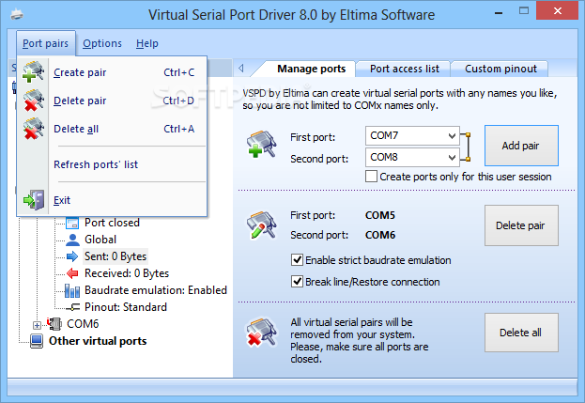
Task: Switch to Manage ports tab
Action: click(x=311, y=69)
